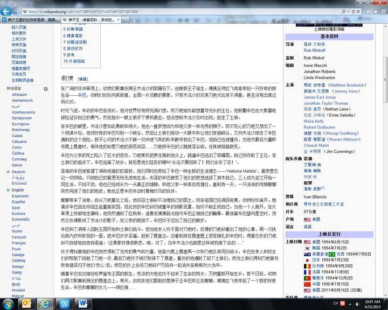Jump to contents entry 8 游戏软件
The height and width of the screenshot is (310, 388).
[73, 48]
